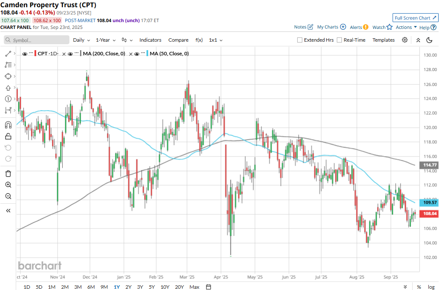Open the calendar date range picker
This screenshot has width=439, height=290.
[x=208, y=287]
